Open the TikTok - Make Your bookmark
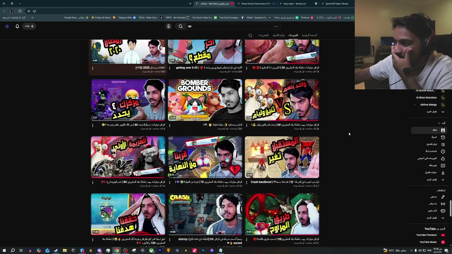 (150, 18)
